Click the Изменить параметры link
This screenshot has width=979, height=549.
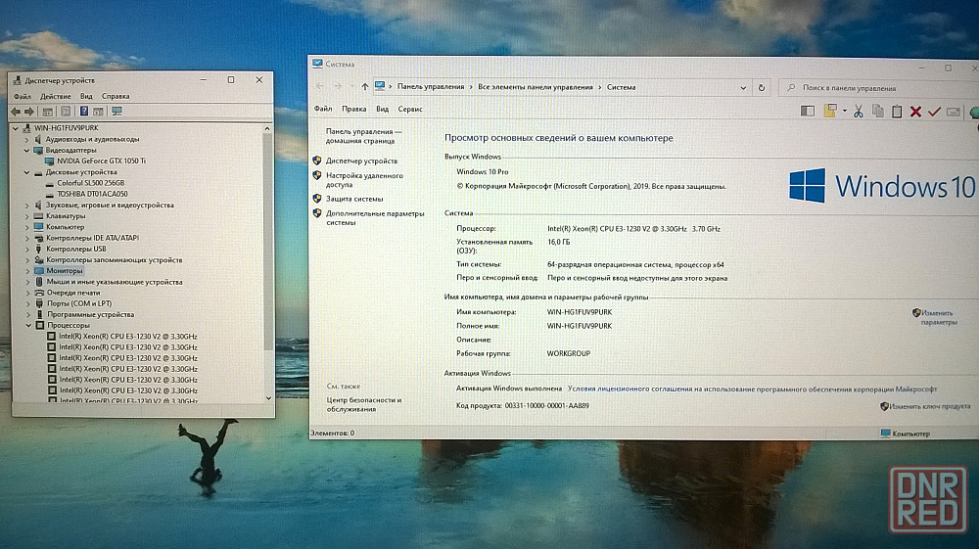(937, 316)
